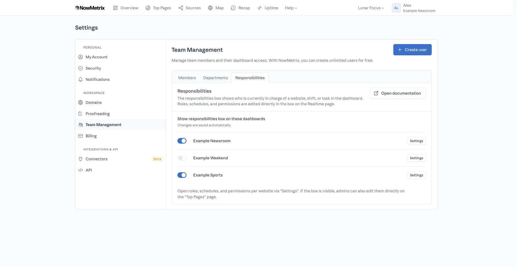Viewport: 517px width, 267px height.
Task: Open the Alex account avatar menu
Action: point(396,8)
